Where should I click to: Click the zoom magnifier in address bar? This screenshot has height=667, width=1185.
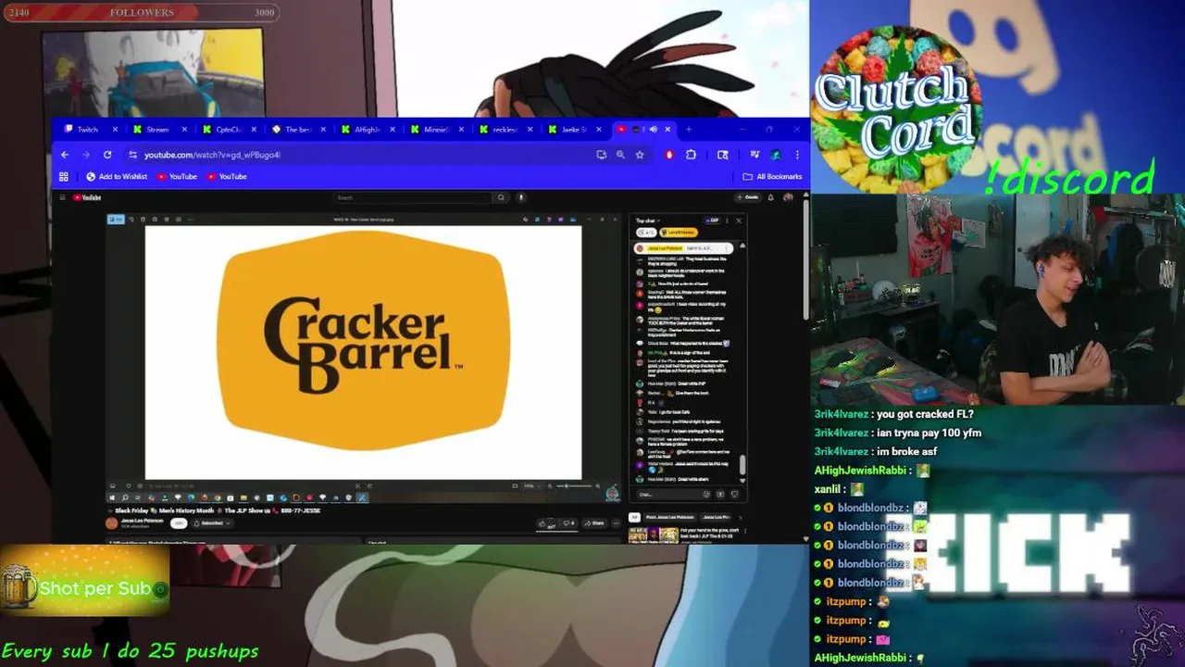pyautogui.click(x=620, y=155)
